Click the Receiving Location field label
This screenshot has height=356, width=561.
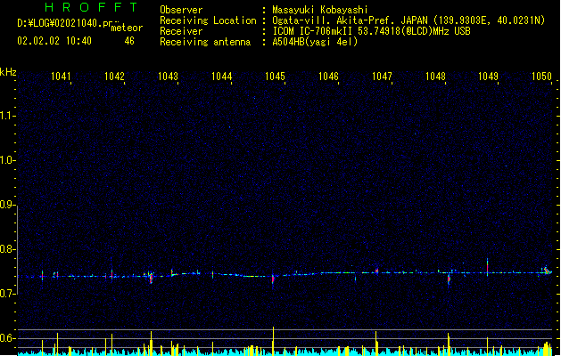point(208,20)
